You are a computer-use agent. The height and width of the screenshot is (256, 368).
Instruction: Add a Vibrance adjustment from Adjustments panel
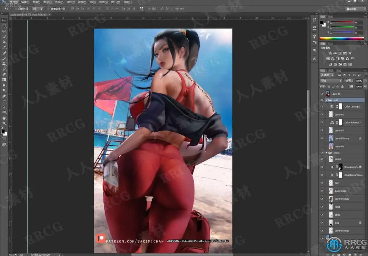coord(350,53)
